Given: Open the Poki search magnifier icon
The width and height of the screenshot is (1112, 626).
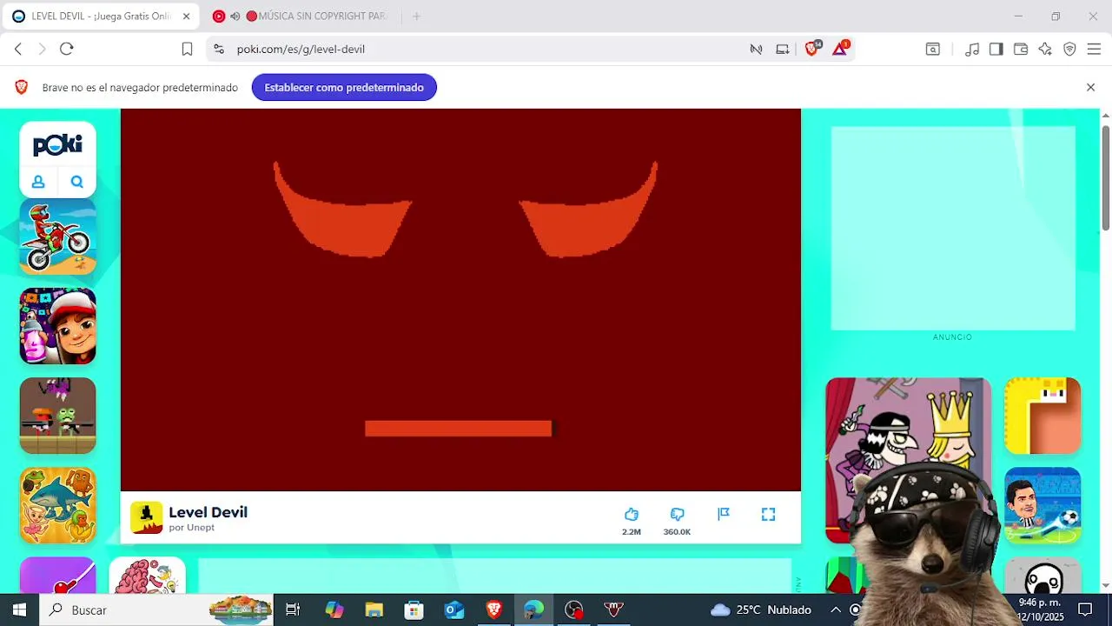Looking at the screenshot, I should coord(77,182).
